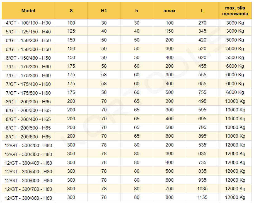Select the S value 125 cell
Screen dimensions: 254x205
tap(71, 31)
